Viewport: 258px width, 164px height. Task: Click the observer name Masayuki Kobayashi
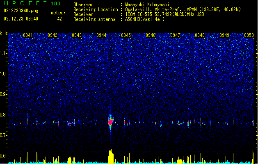click(x=147, y=5)
